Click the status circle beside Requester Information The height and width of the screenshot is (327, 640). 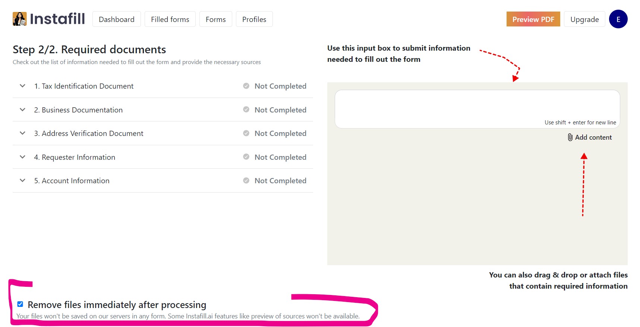pos(246,157)
